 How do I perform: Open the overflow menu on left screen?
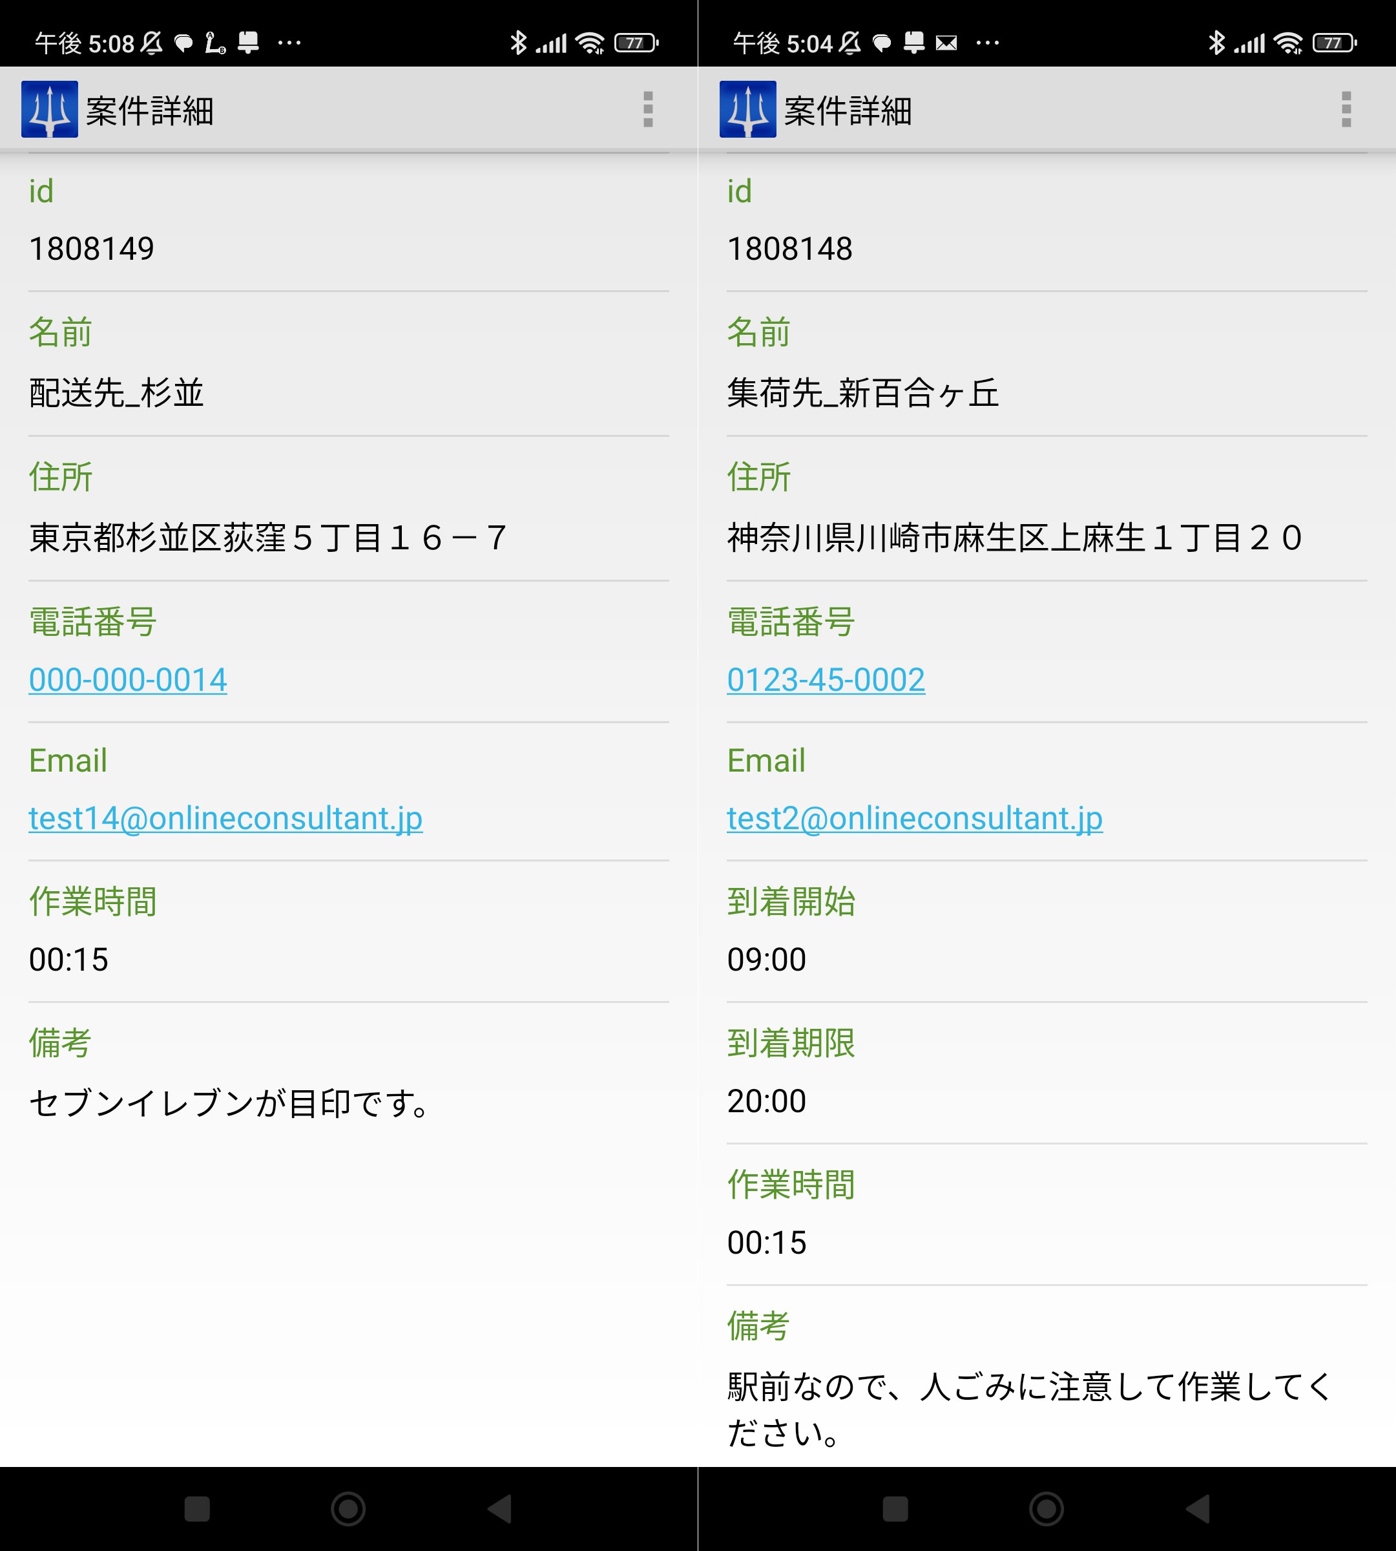[647, 109]
